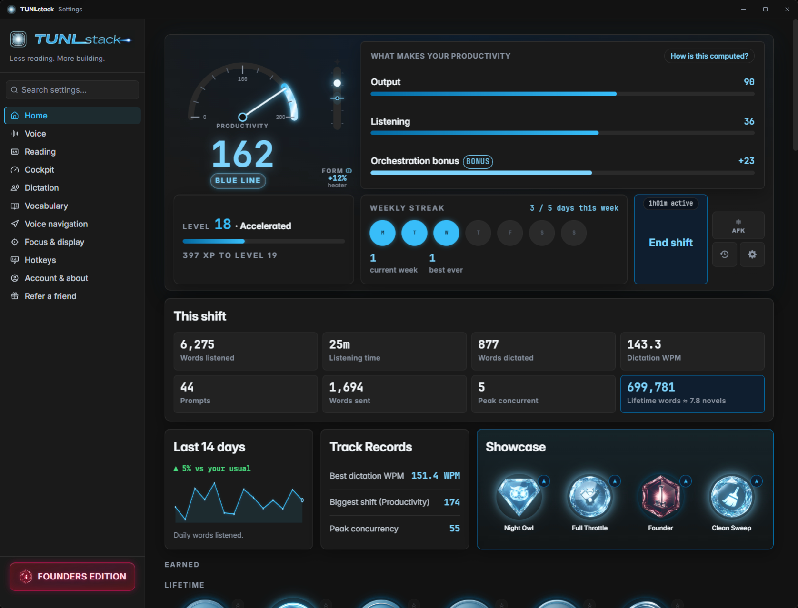Open the Founders Edition badge button
The width and height of the screenshot is (798, 608).
tap(72, 577)
